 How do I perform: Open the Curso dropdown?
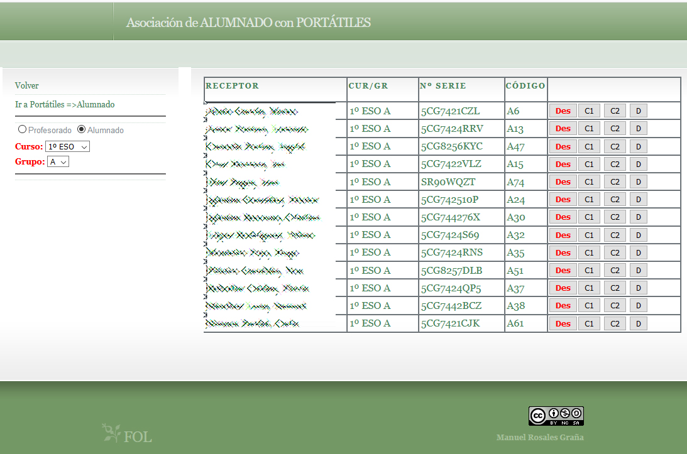pos(68,146)
